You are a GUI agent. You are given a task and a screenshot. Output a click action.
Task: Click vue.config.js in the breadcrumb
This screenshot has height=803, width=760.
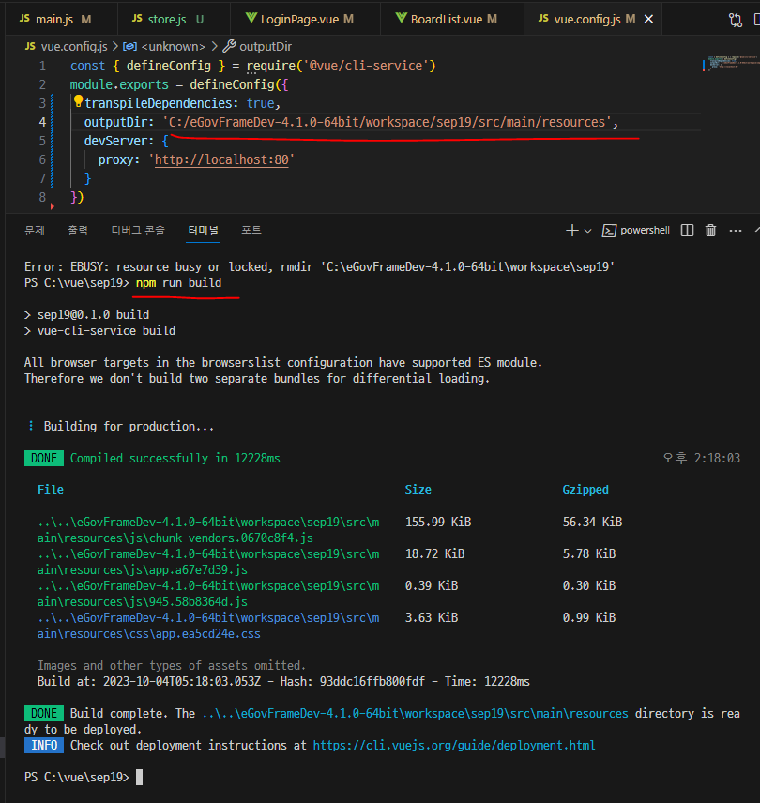point(74,47)
